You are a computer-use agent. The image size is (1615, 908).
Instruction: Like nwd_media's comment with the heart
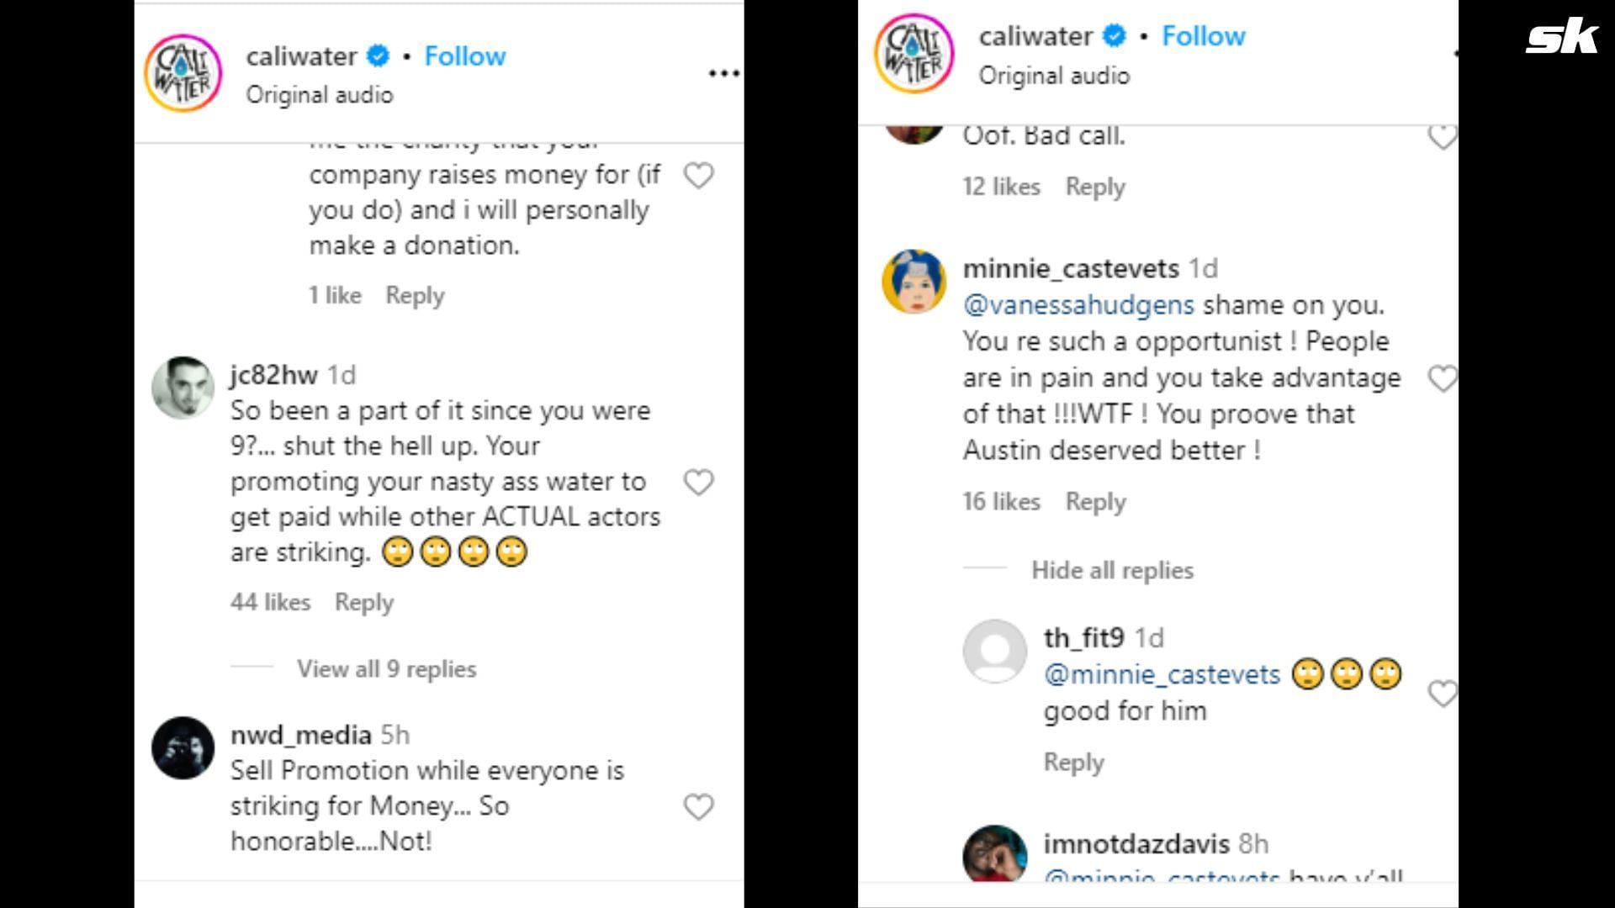(698, 807)
